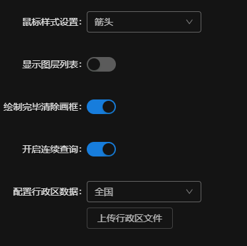Screen dimensions: 247x246
Task: Click the chevron arrow in the 箭头 dropdown
Action: (189, 22)
